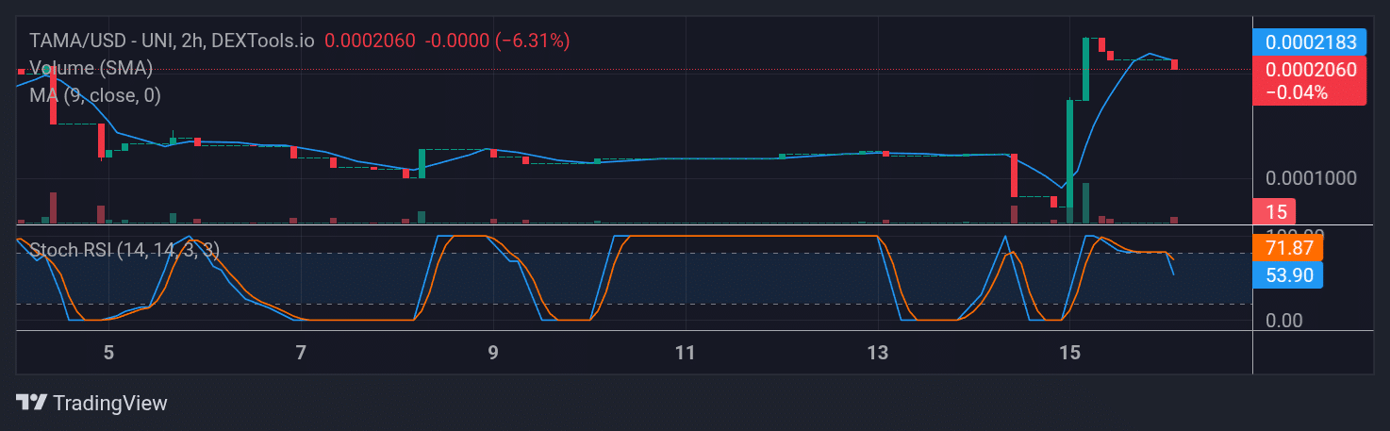Image resolution: width=1390 pixels, height=431 pixels.
Task: Click the volume value label 15
Action: [x=1274, y=212]
